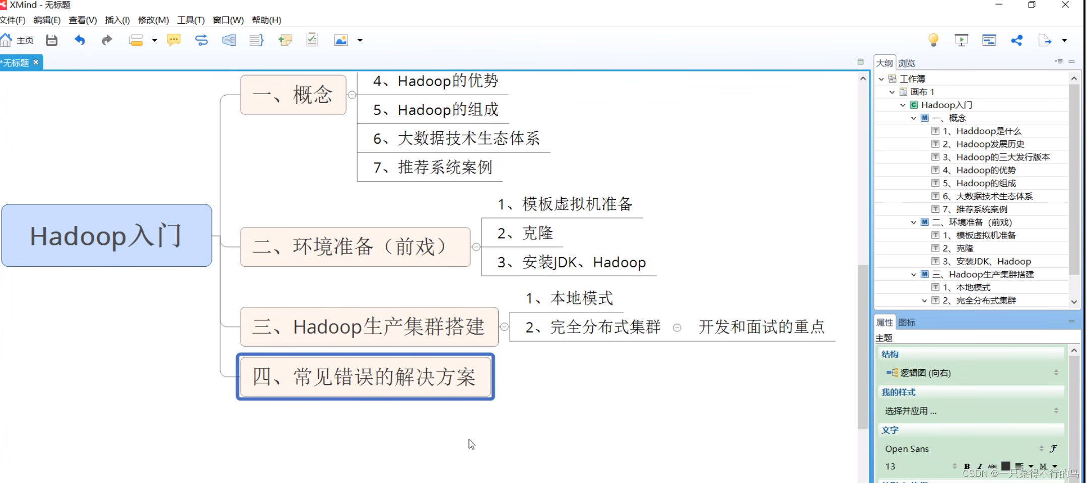This screenshot has height=483, width=1087.
Task: Share the mind map
Action: point(1016,40)
